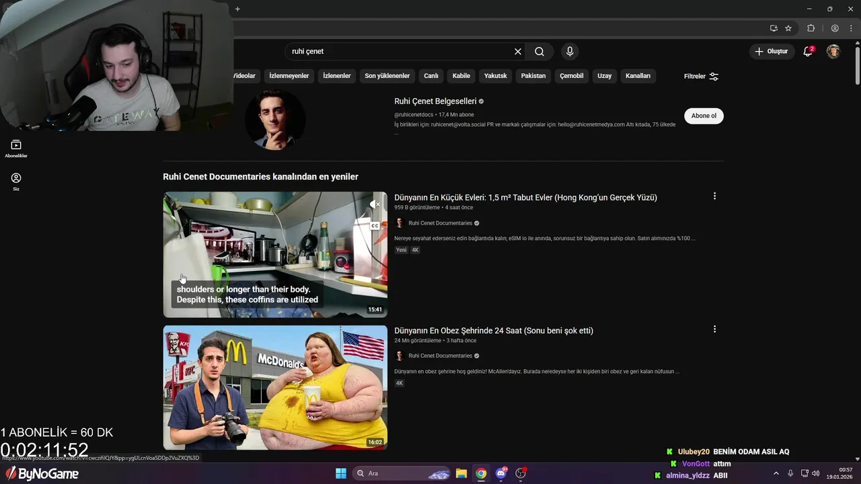Click the magnifier search button next to the query
Screen dimensions: 861x484
539,52
